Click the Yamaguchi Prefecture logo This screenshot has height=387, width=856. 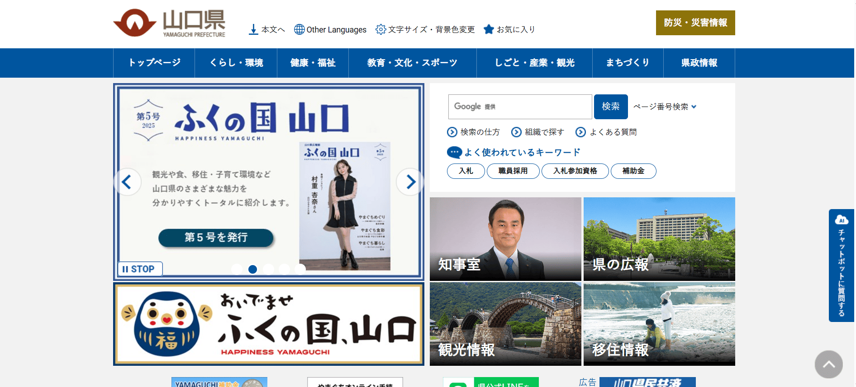coord(169,23)
